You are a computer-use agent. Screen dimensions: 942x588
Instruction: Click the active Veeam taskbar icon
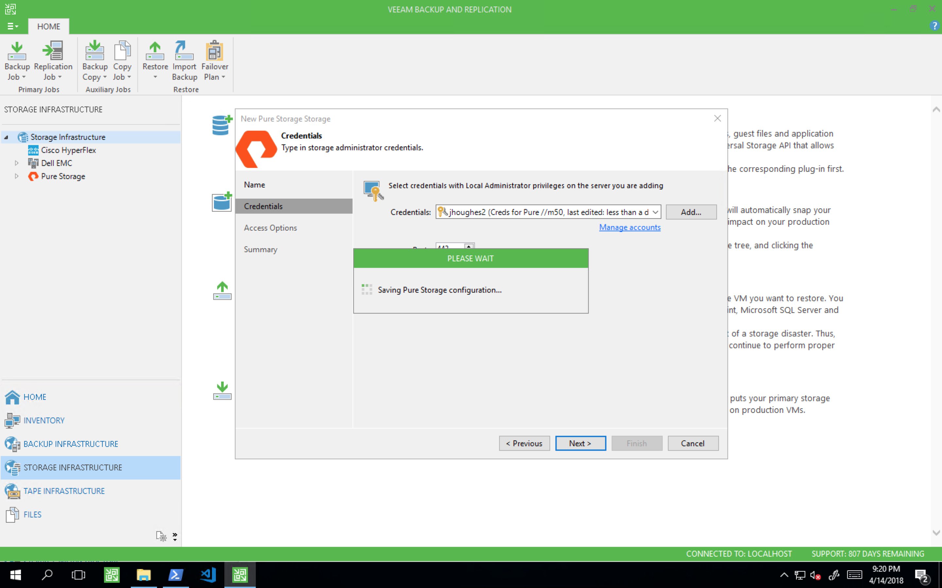240,575
